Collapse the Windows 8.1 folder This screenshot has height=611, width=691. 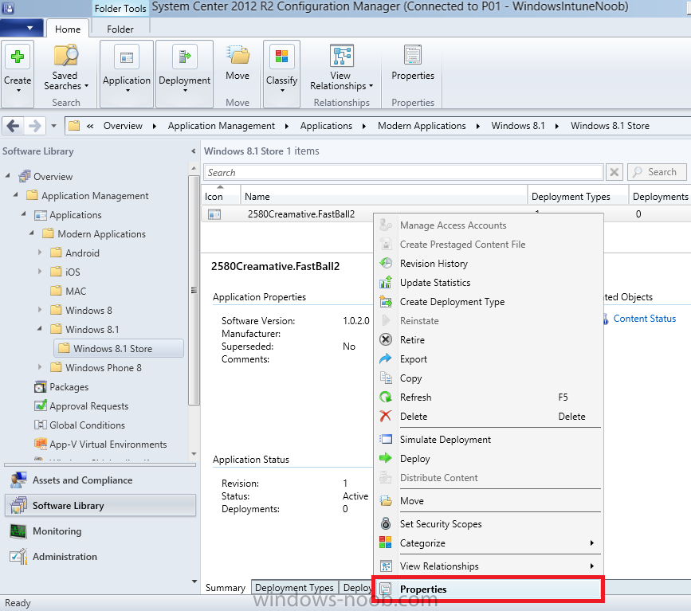(40, 329)
